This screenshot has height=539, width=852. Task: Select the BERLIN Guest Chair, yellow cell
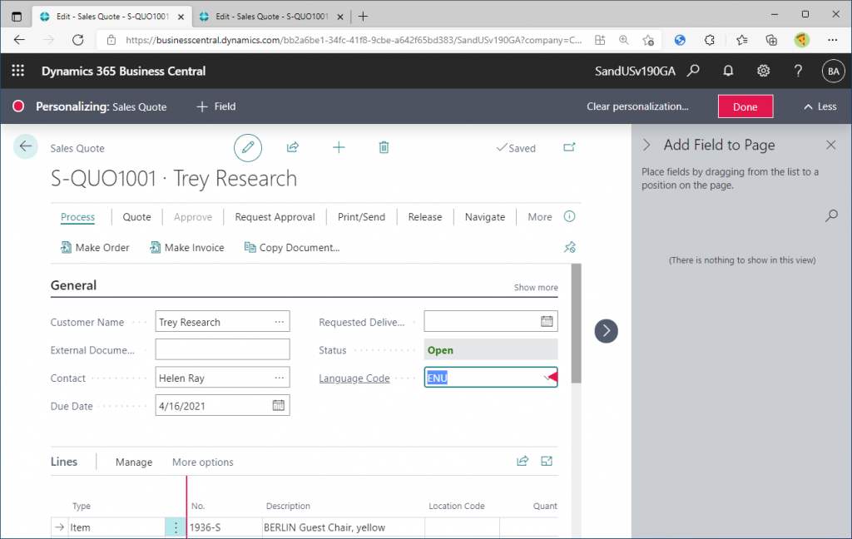(x=344, y=527)
